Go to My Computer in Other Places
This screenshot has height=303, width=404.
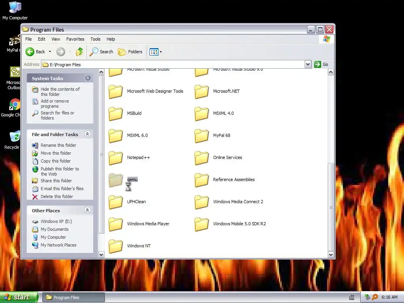tap(53, 237)
